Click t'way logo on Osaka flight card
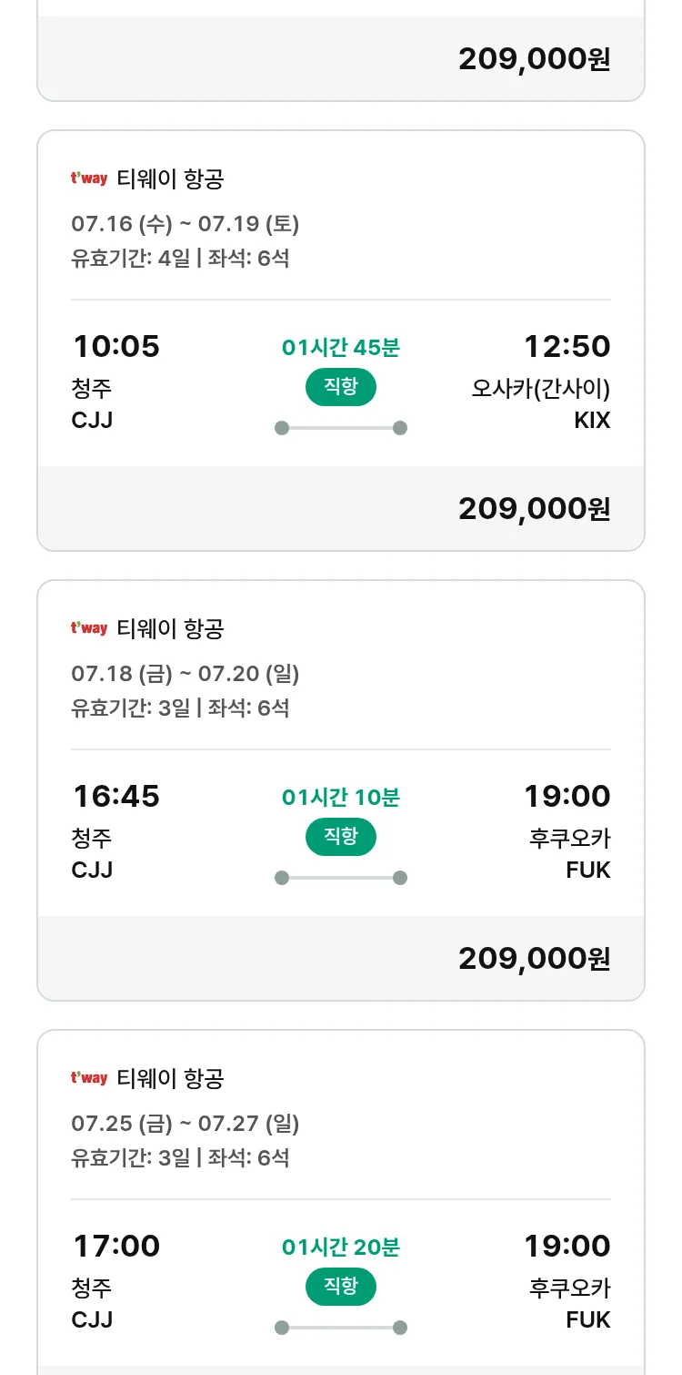 [x=89, y=178]
